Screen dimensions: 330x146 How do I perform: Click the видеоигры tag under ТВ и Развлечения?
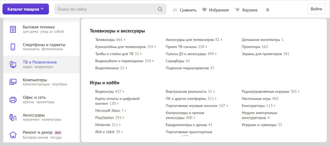coord(44,67)
